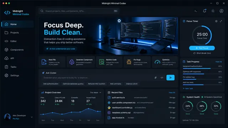Choose Add authentication suggestion chip
Screen dimensions: 228x128
click(51, 84)
